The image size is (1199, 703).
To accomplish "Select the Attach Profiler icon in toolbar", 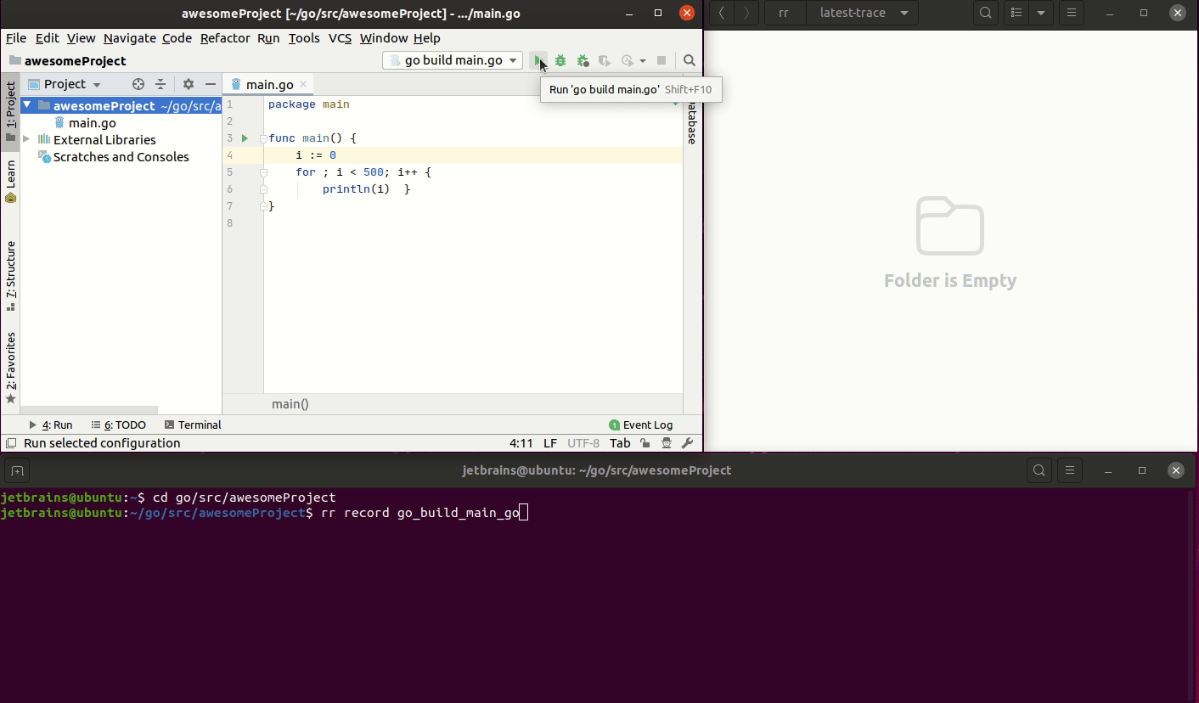I will (x=605, y=60).
